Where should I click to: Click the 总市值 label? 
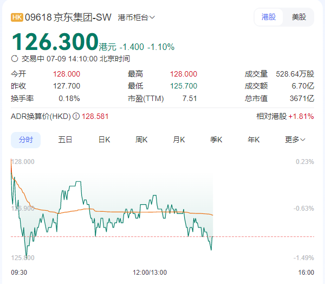pyautogui.click(x=256, y=98)
